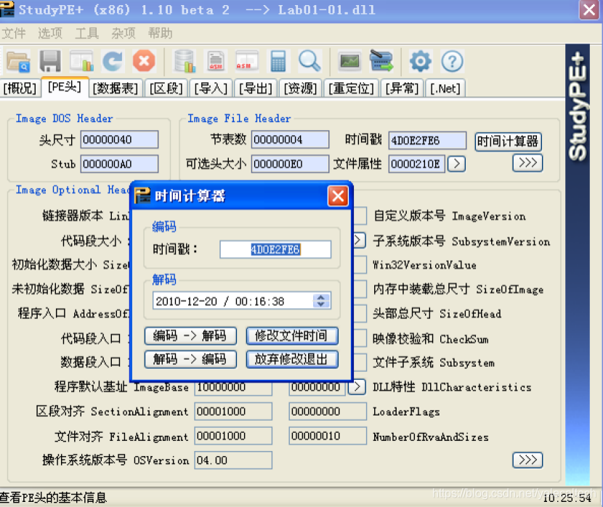Click the question mark help icon
The image size is (603, 507).
452,62
